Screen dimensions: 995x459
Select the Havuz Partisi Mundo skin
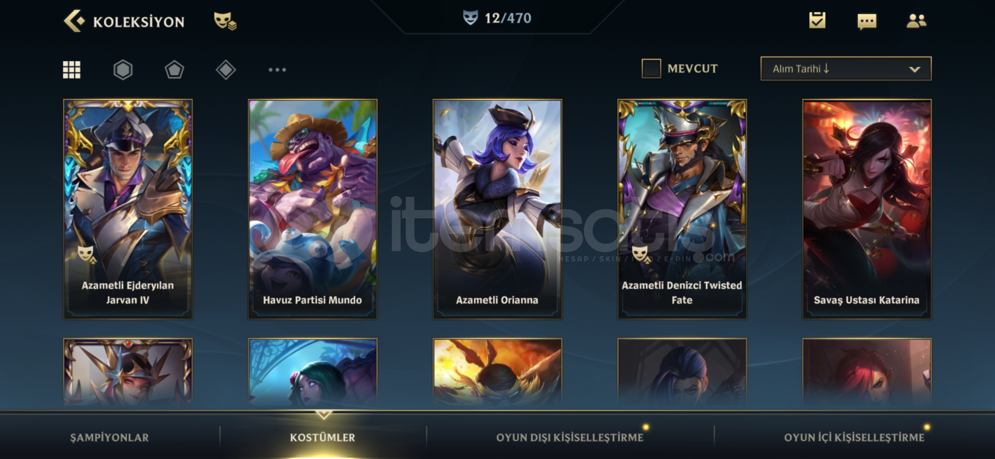(313, 209)
